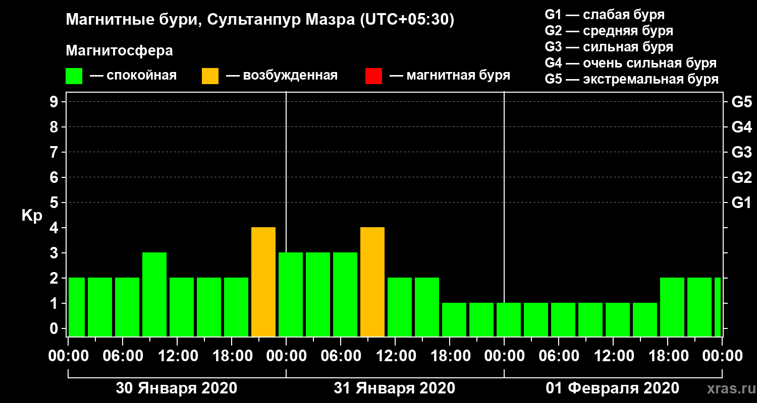
Task: Click the 'G2' label on the right axis
Action: click(742, 177)
